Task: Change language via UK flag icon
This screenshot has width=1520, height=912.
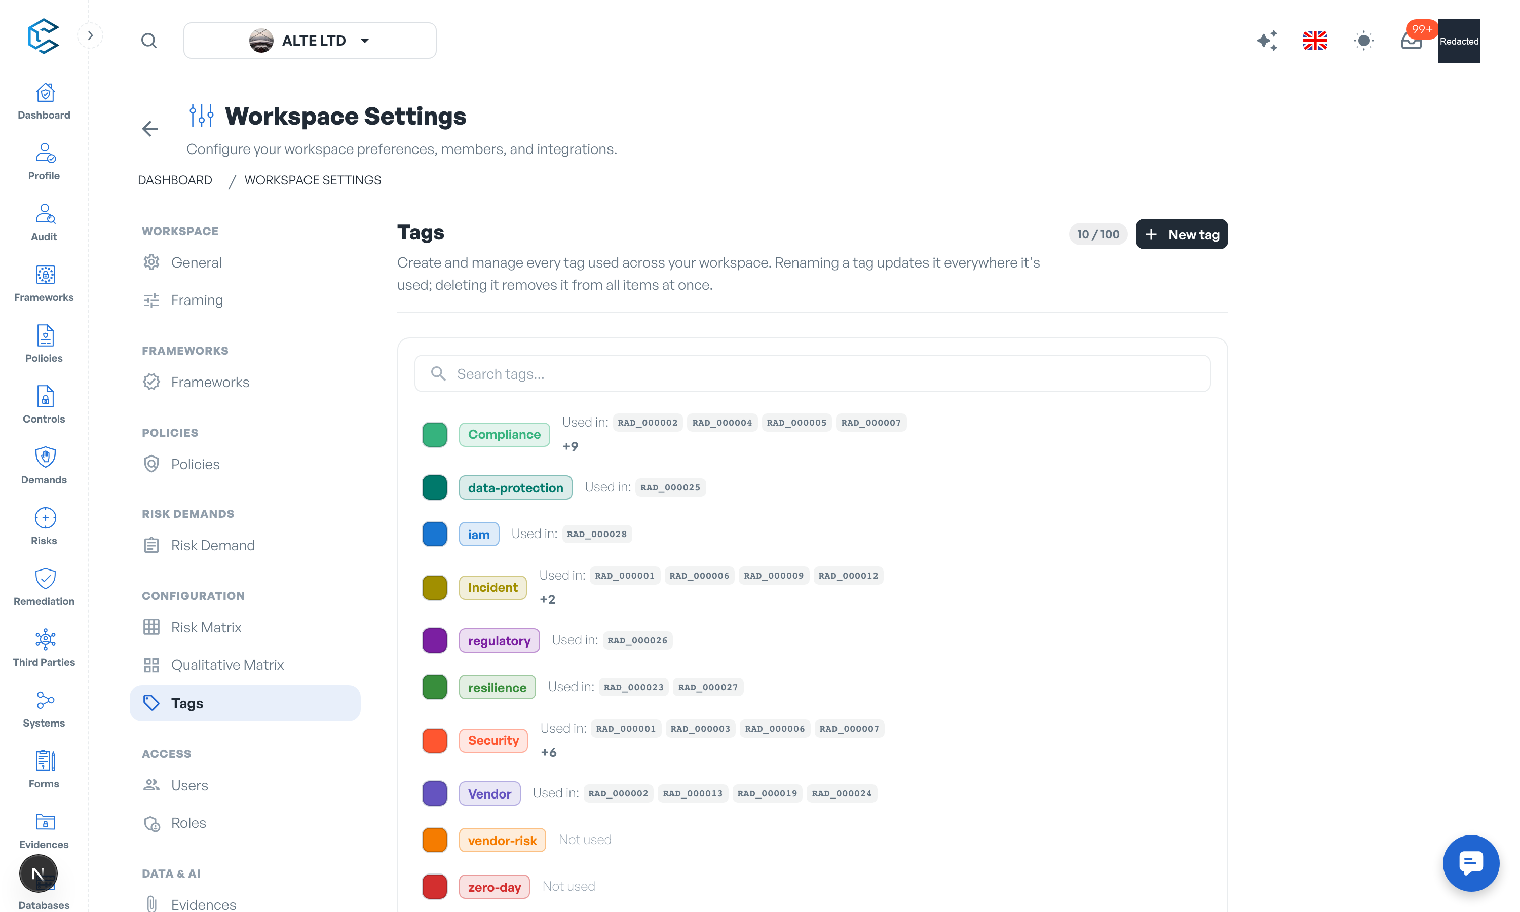Action: pos(1315,41)
